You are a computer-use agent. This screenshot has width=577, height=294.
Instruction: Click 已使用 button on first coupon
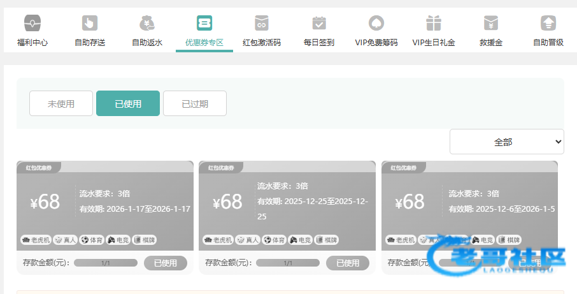click(x=166, y=263)
